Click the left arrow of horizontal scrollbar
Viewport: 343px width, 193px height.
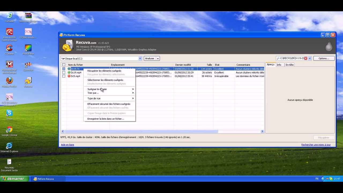tap(63, 131)
